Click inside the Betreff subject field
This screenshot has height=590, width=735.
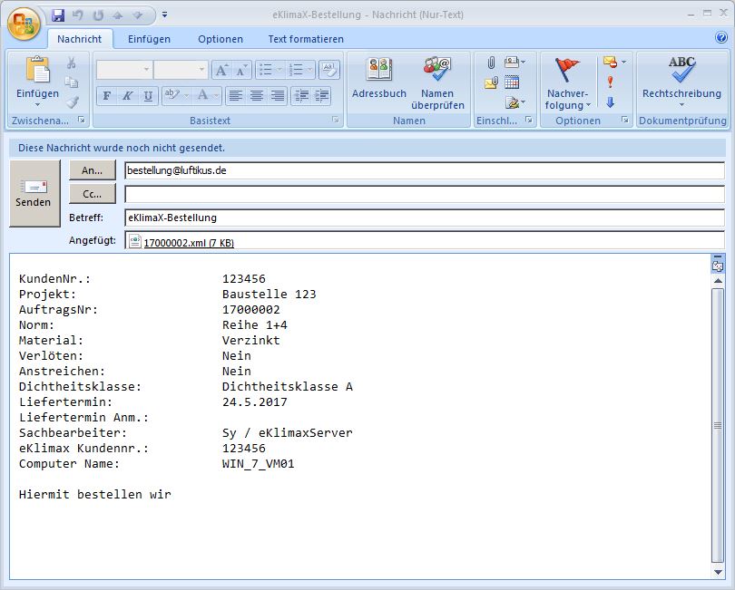(x=363, y=218)
